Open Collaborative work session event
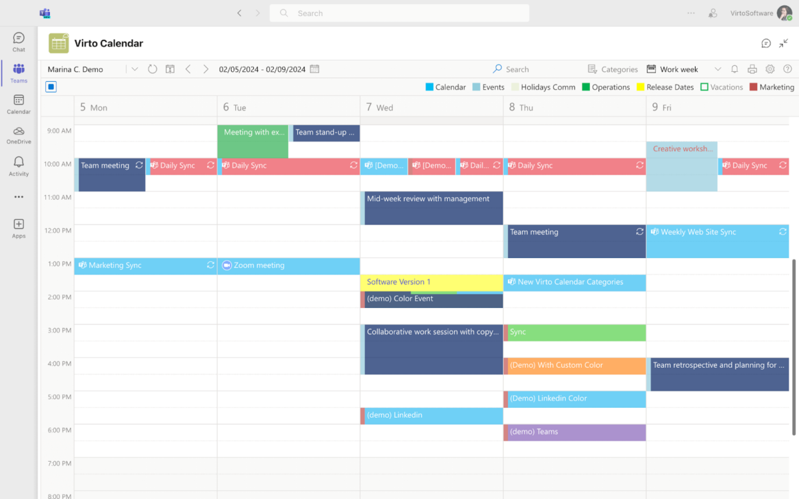The width and height of the screenshot is (799, 499). pos(433,349)
